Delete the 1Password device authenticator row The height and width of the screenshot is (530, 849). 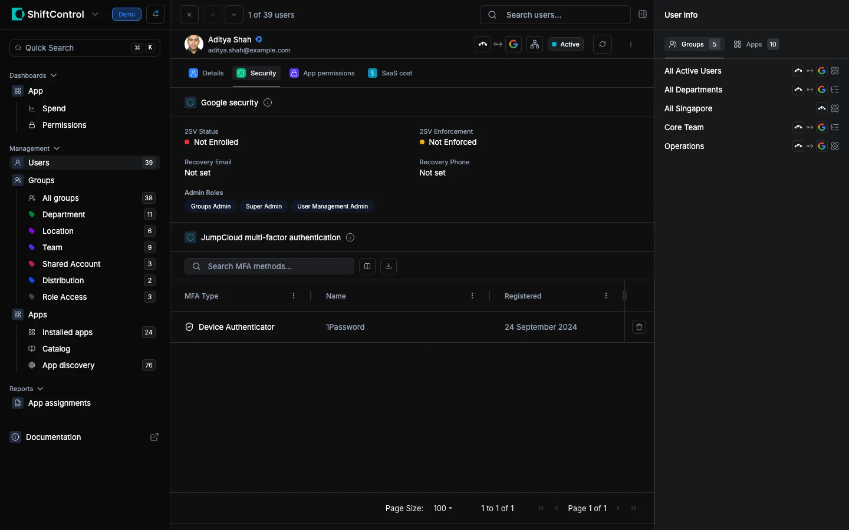coord(639,327)
